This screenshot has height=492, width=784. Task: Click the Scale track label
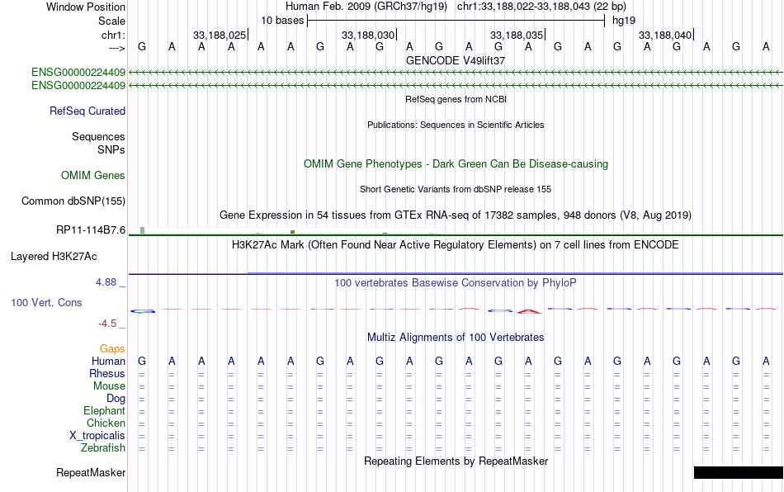point(111,21)
